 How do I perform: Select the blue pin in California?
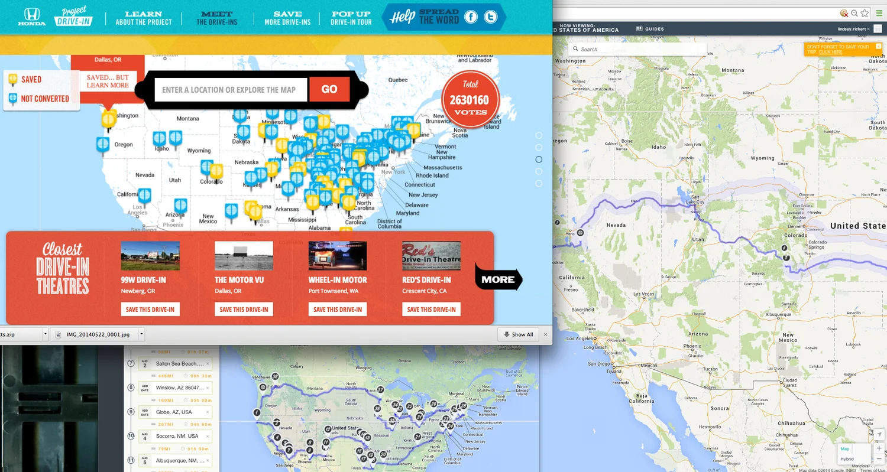click(x=144, y=196)
